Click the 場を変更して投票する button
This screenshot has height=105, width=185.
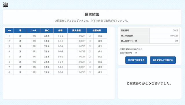[x=163, y=60]
